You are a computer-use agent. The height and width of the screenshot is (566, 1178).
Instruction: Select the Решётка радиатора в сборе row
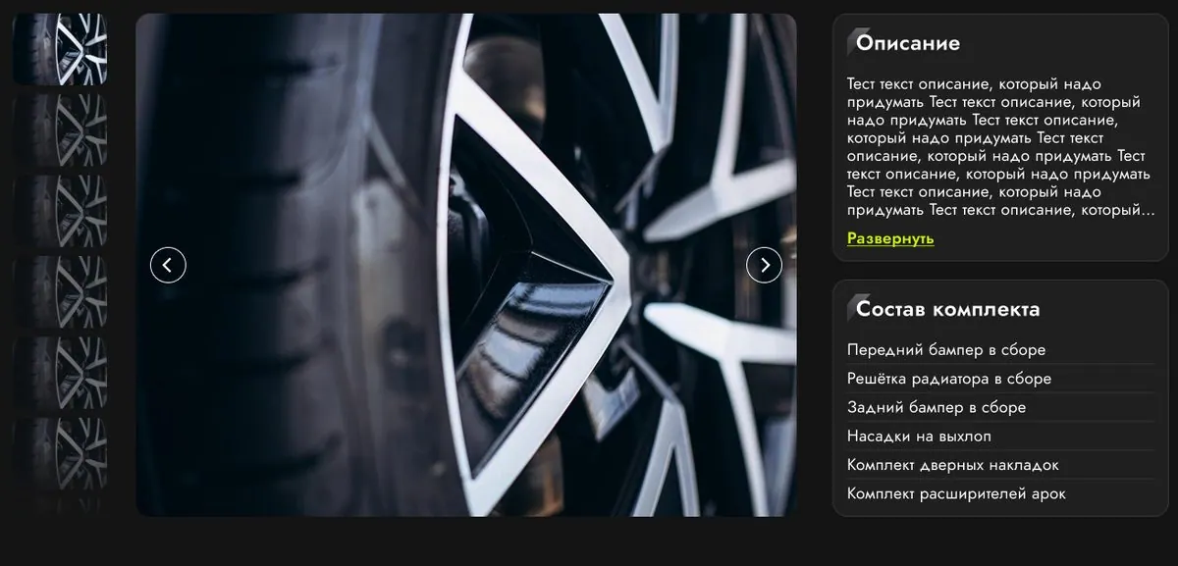(1000, 379)
